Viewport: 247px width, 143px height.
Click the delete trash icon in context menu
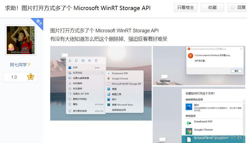click(96, 60)
